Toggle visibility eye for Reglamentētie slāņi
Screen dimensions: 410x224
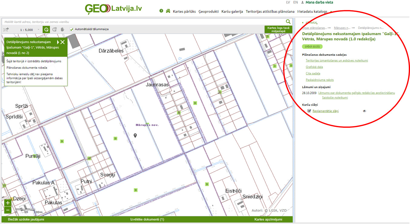tap(365, 111)
